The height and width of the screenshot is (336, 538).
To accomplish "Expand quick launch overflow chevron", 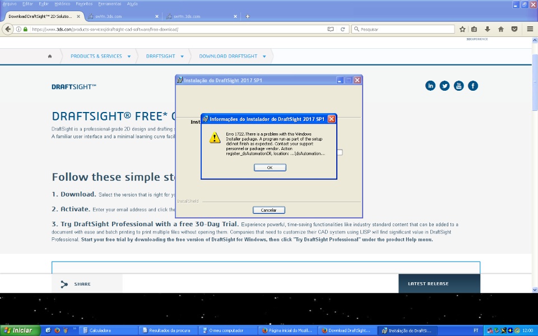I will 75,329.
